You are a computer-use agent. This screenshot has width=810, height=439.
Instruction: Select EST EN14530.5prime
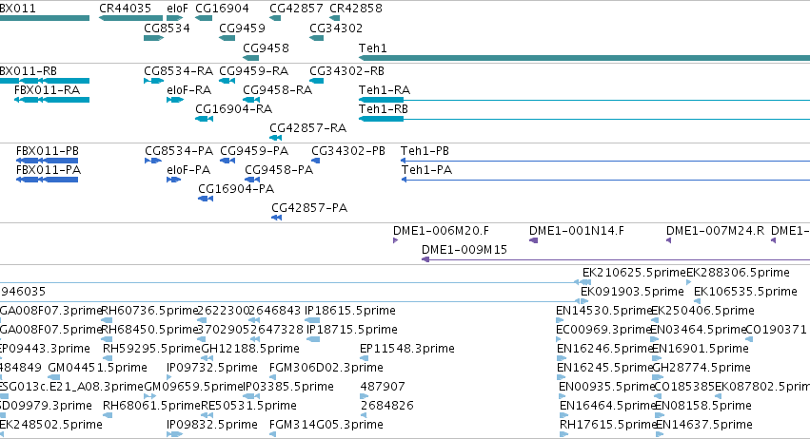point(603,311)
